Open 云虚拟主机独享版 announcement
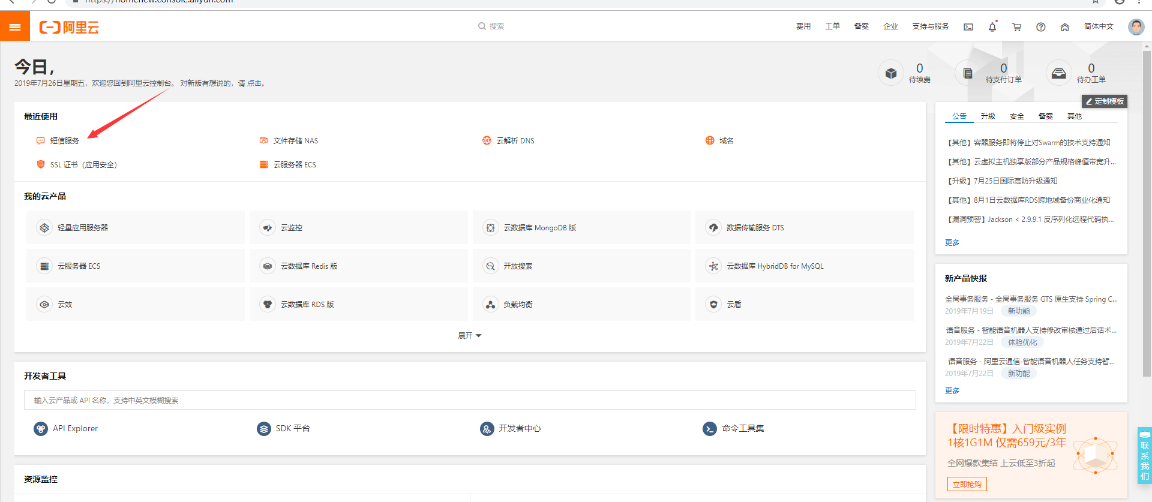The image size is (1152, 502). click(x=1031, y=162)
